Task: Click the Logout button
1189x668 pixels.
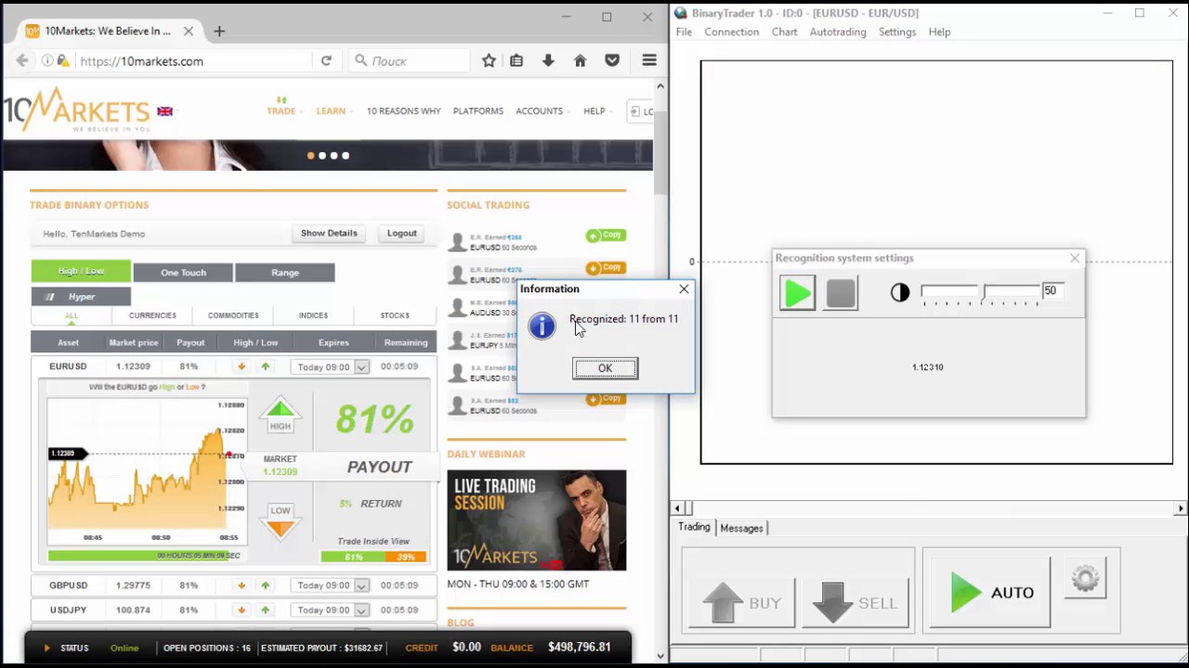Action: (402, 234)
